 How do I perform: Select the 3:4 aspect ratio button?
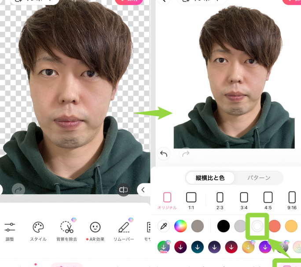[x=244, y=201]
